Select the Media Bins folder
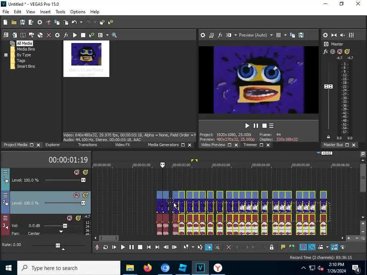 (x=26, y=49)
